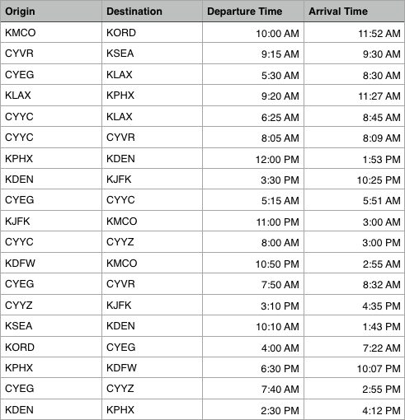This screenshot has width=405, height=420.
Task: Click the KORD destination cell
Action: [152, 32]
